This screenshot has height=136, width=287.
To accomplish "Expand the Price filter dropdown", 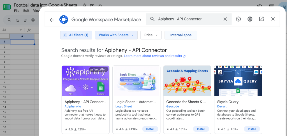I will [x=151, y=35].
